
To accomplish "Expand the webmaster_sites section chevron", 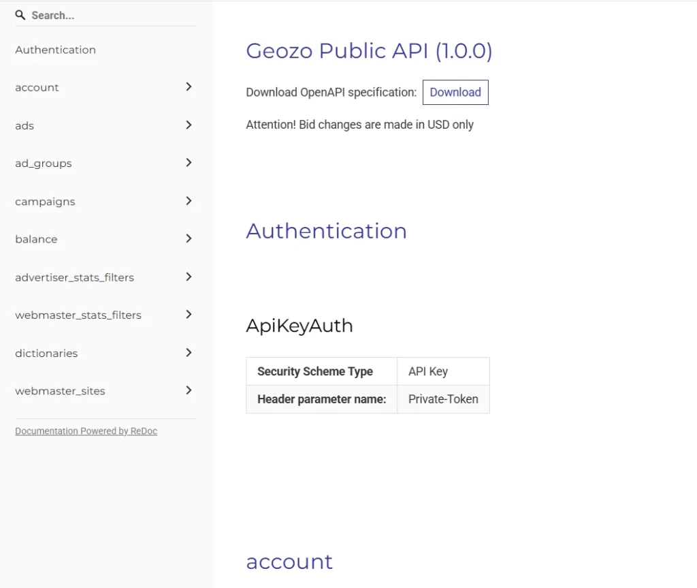I will (189, 390).
